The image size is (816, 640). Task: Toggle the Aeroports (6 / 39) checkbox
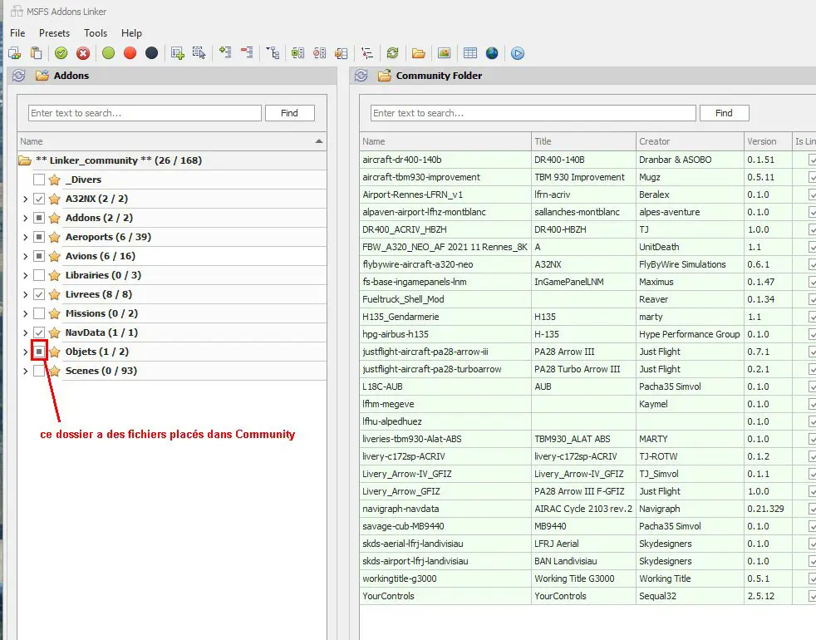tap(38, 237)
